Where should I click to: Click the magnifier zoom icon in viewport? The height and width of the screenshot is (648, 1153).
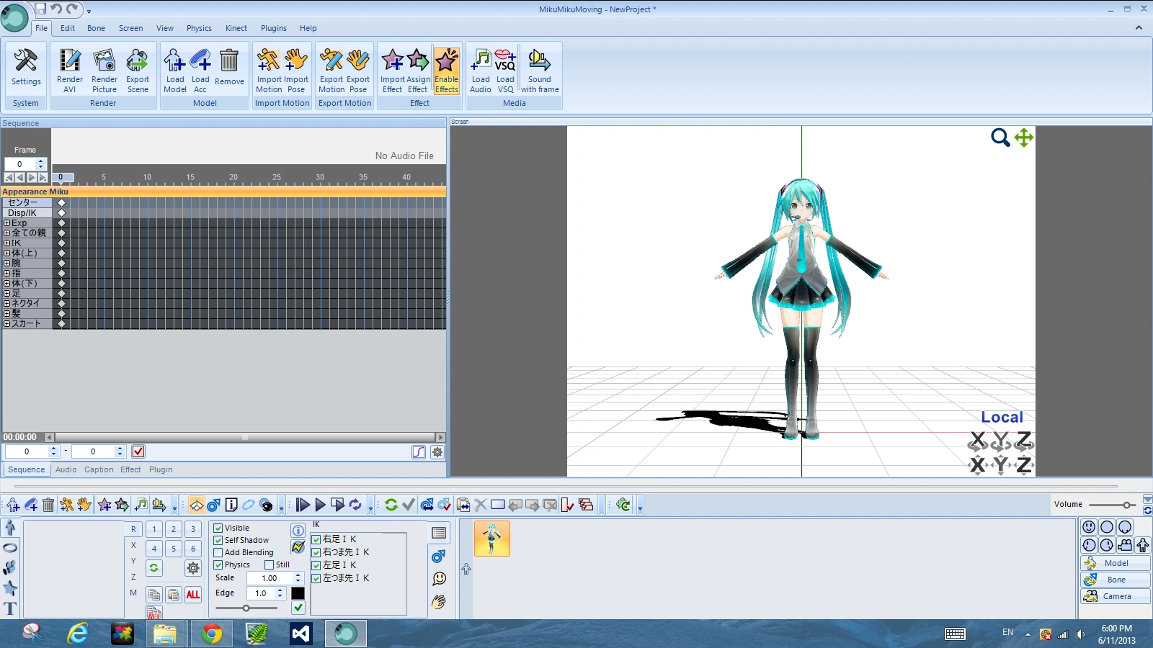point(1000,138)
